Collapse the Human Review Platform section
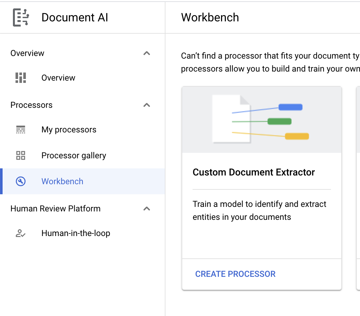 click(147, 209)
